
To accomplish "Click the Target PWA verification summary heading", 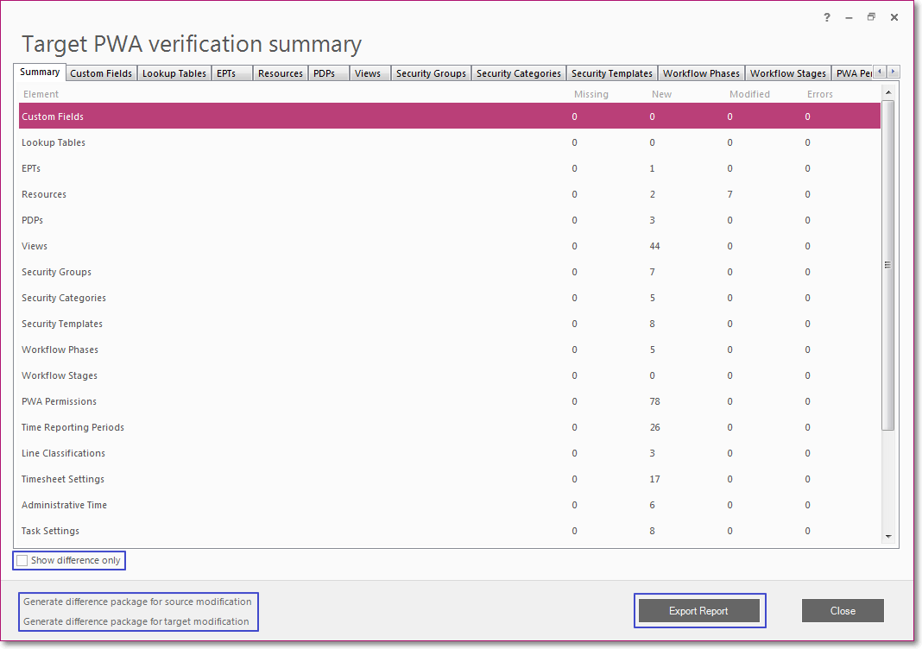I will click(192, 44).
